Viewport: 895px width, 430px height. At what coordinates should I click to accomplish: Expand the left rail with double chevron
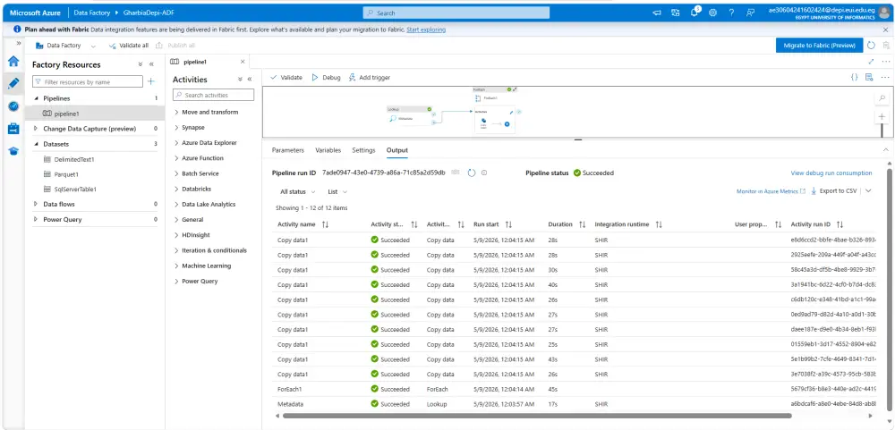(x=18, y=43)
